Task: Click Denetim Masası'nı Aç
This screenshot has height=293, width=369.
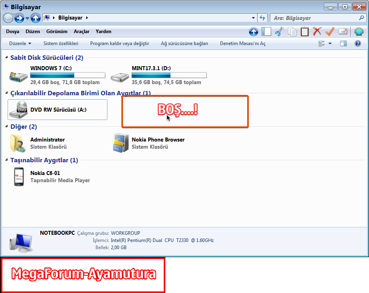Action: [x=243, y=43]
